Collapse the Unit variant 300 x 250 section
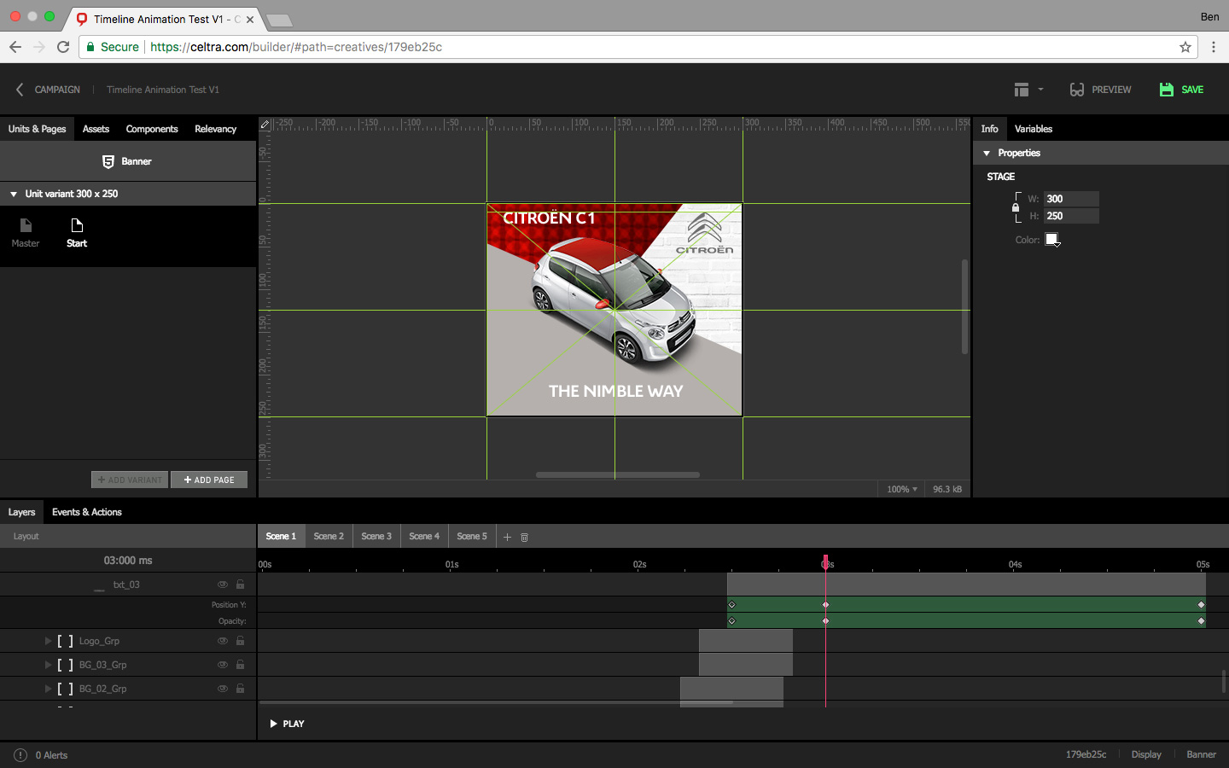This screenshot has width=1229, height=768. (14, 195)
